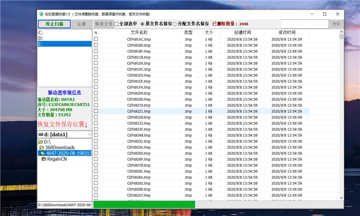Click the green 停止扫描 (stop scan) button
The image size is (360, 216).
point(55,24)
